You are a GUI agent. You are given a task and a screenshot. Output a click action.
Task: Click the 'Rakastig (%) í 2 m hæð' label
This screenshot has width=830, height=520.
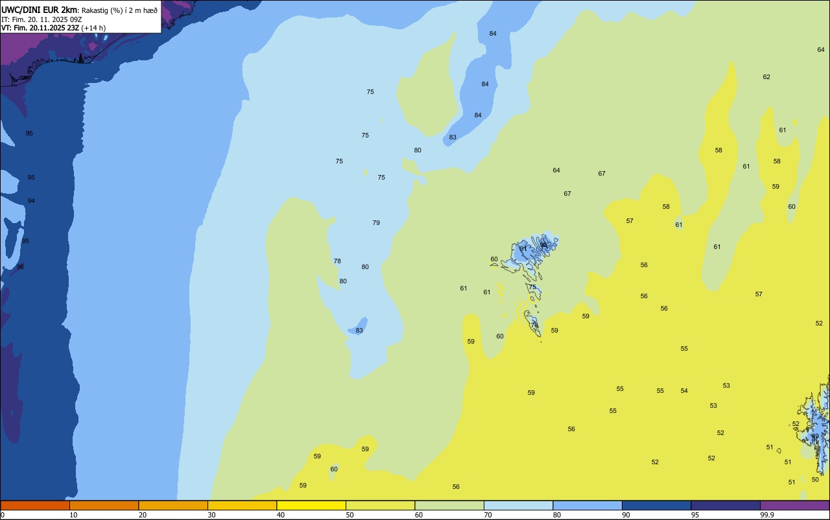[x=119, y=10]
